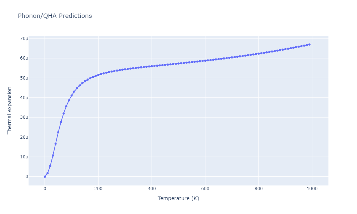Click the "Phonon/QHA Predictions" chart title
Screen dimensions: 357x214
[55, 16]
